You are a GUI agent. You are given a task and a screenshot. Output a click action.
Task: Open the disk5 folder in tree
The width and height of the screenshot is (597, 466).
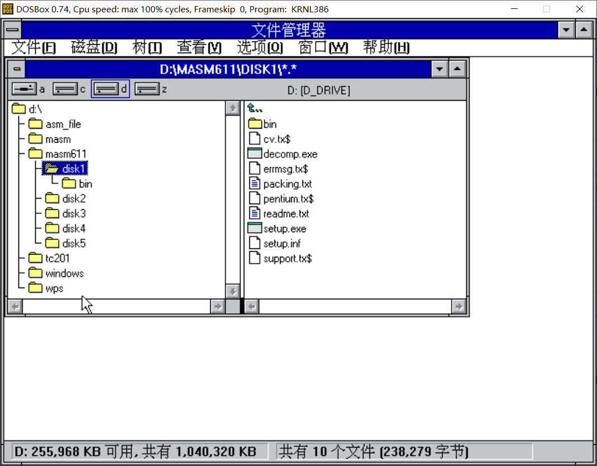click(65, 243)
